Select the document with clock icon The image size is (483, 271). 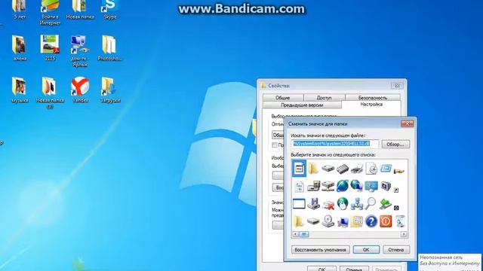pyautogui.click(x=371, y=169)
